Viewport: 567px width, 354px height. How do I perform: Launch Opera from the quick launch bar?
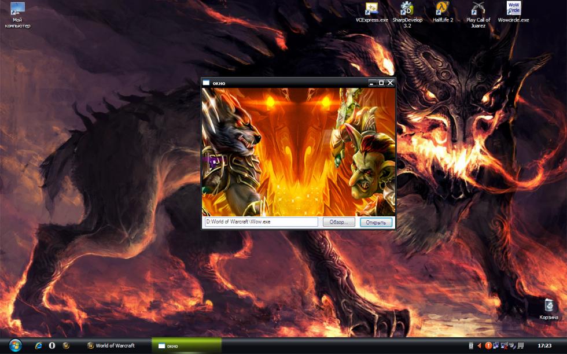pos(52,345)
